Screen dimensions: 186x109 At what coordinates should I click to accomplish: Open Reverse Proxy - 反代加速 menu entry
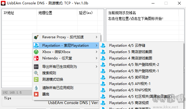(66, 37)
